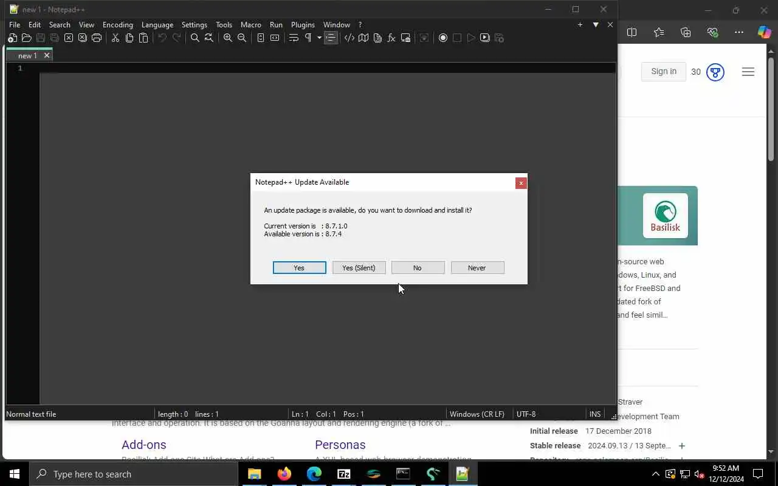
Task: Open the Macro menu
Action: [251, 25]
